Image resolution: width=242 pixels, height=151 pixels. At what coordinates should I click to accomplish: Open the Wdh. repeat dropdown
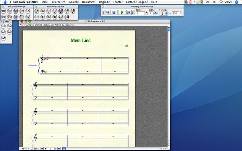[x=156, y=14]
